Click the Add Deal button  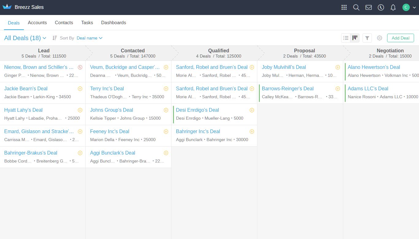click(400, 38)
